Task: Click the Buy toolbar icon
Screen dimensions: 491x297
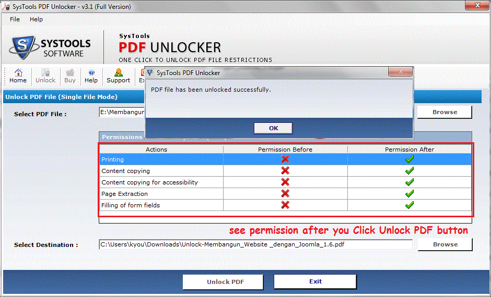Action: pyautogui.click(x=70, y=76)
